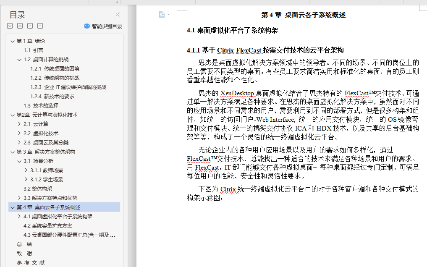Viewport: 427px width, 267px height.
Task: Click the word XenDesktop in the document
Action: tap(237, 93)
